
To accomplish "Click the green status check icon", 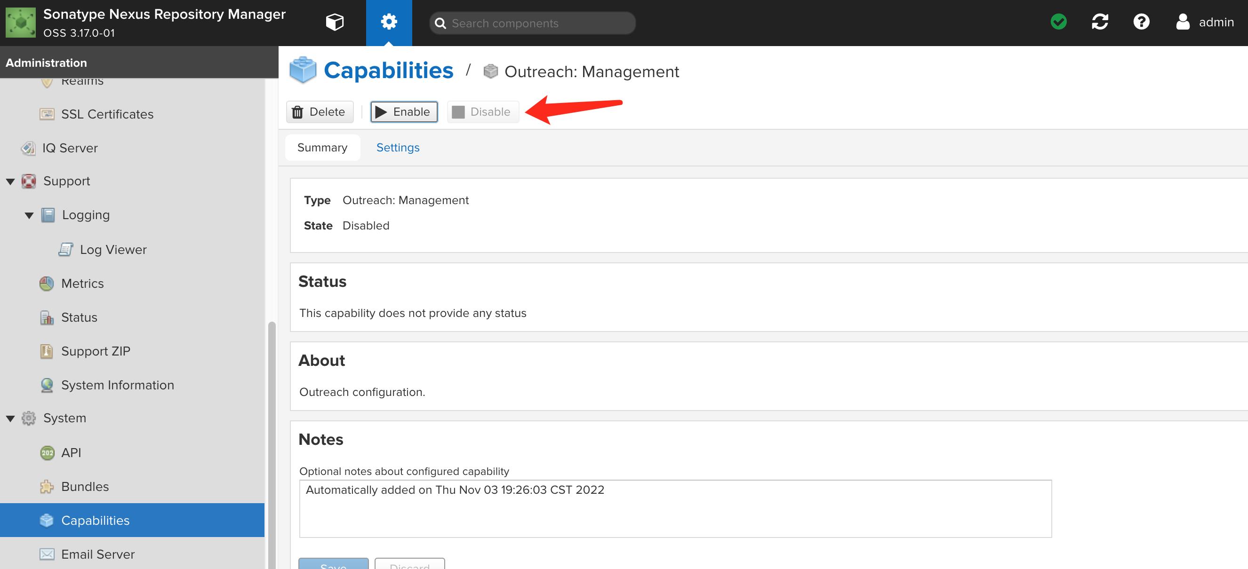I will (x=1060, y=22).
